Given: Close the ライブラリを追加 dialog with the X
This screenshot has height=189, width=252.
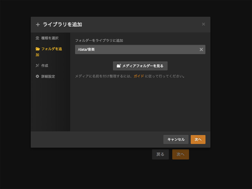Looking at the screenshot, I should pyautogui.click(x=203, y=24).
